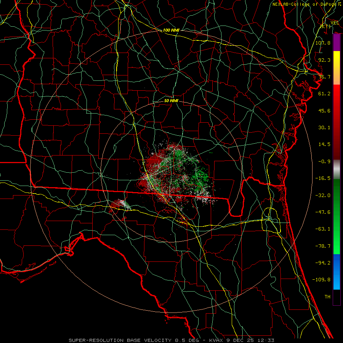This screenshot has width=343, height=343.
Task: Select the 14.5 scale value
Action: click(324, 144)
